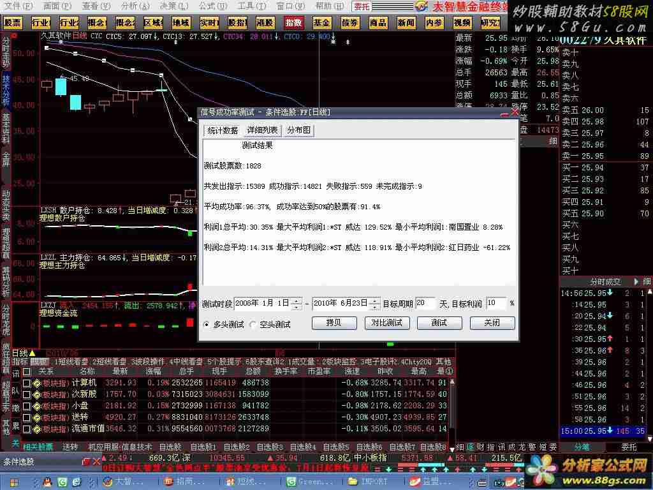The image size is (653, 490).
Task: Open the QQ penguin icon on the taskbar
Action: (x=47, y=482)
